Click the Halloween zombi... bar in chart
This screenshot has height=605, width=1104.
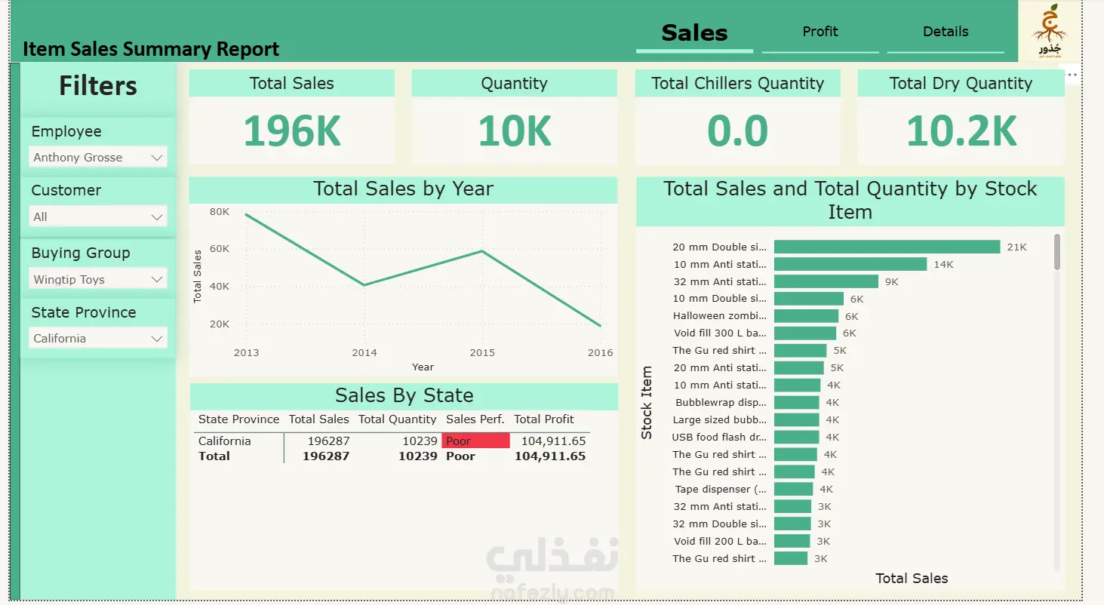(806, 316)
